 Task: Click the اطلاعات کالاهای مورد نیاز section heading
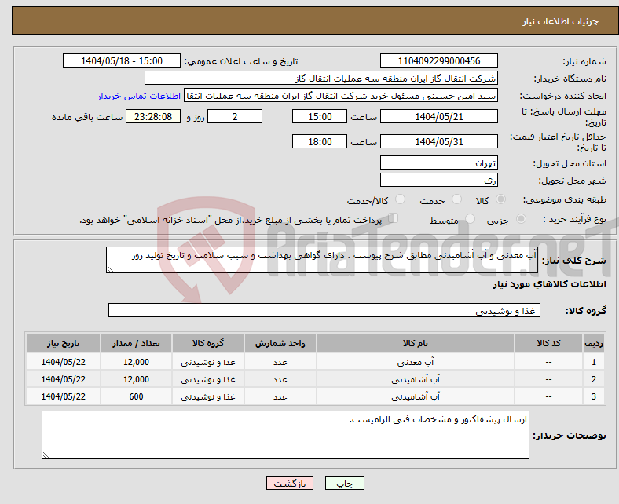click(549, 284)
